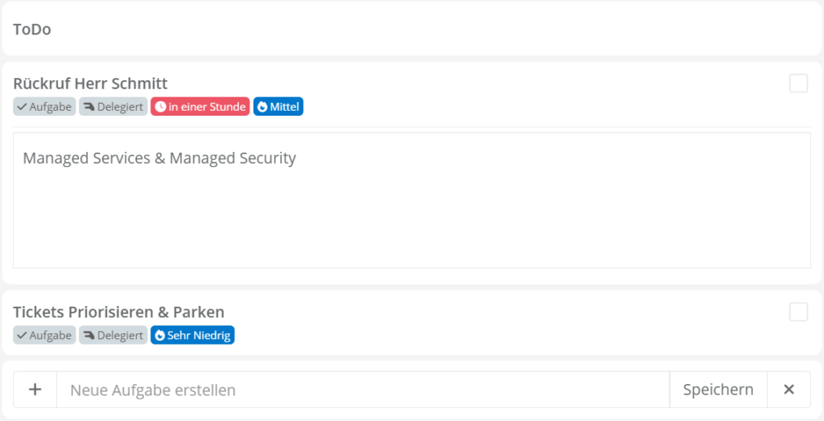Screen dimensions: 824x421
Task: Clear the new task field with the X
Action: click(789, 390)
